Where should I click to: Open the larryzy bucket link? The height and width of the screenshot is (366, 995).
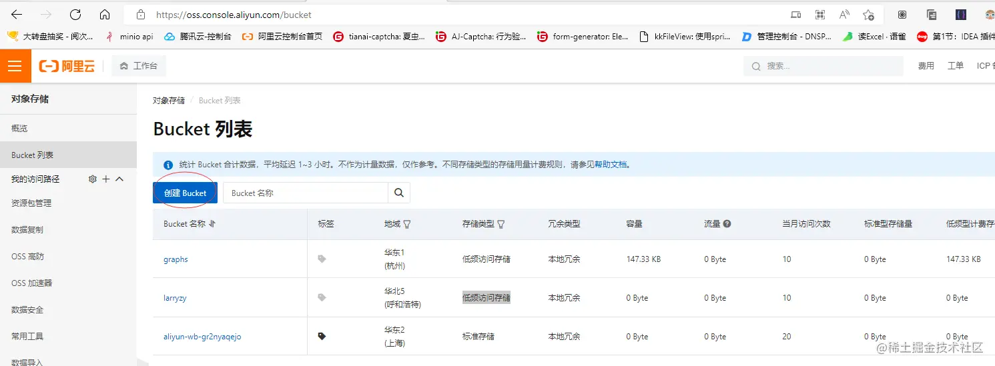click(175, 298)
